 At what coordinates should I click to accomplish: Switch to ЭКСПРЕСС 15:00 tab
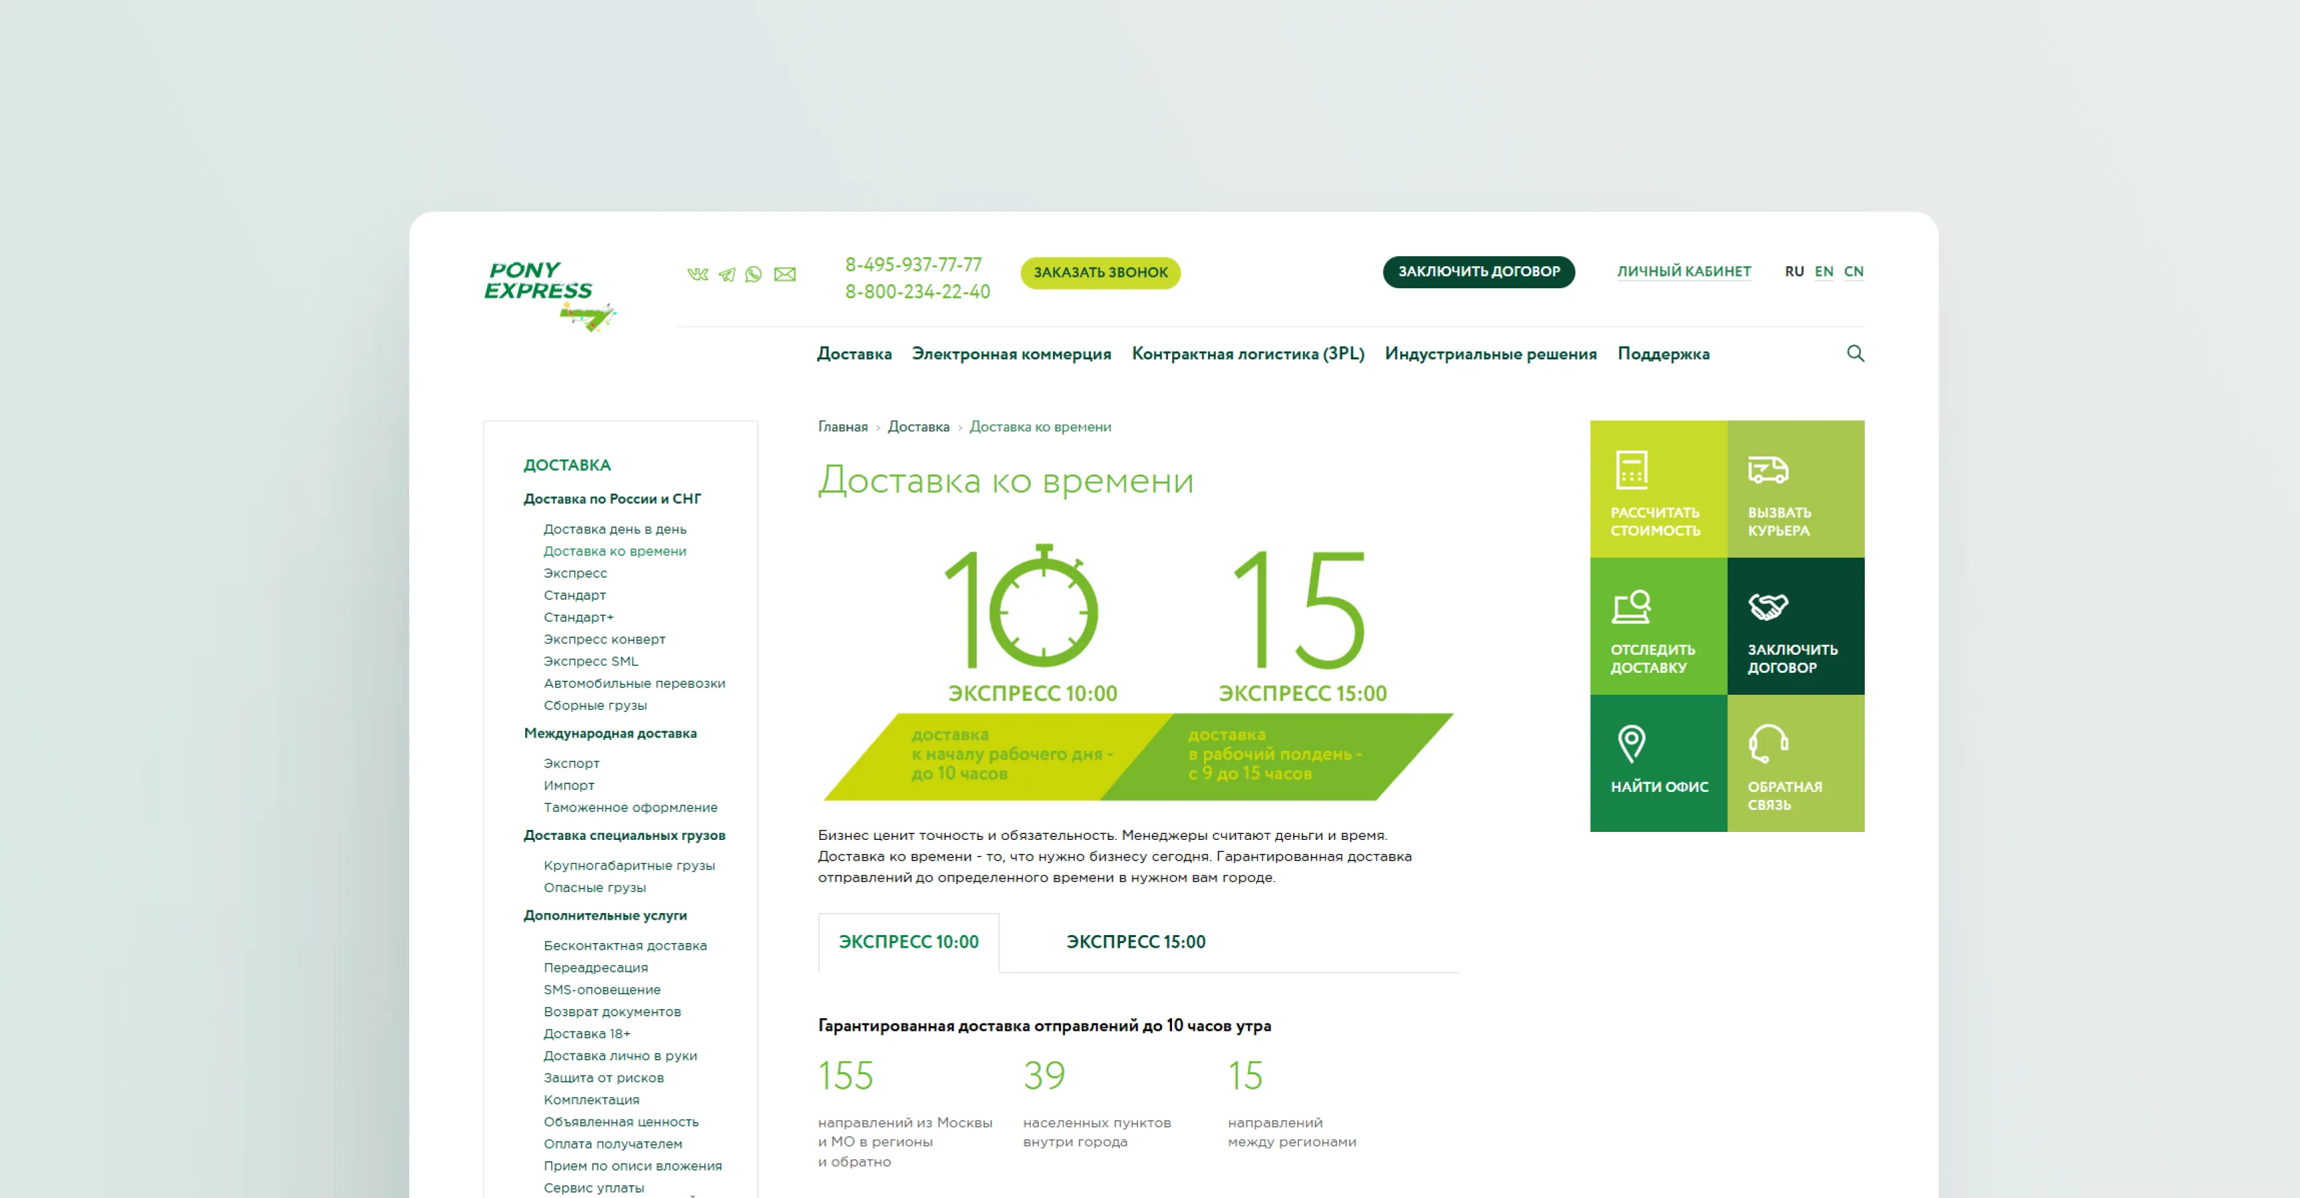click(x=1135, y=942)
